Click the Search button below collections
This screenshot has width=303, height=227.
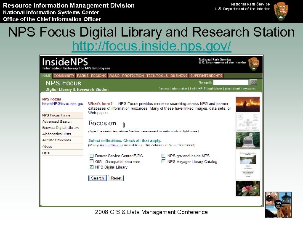(97, 178)
